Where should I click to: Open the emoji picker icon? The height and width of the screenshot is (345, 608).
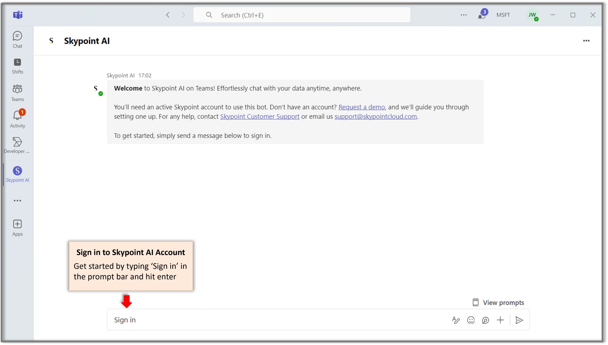[471, 320]
